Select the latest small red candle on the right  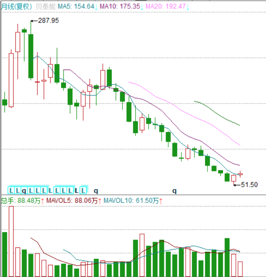pos(240,174)
